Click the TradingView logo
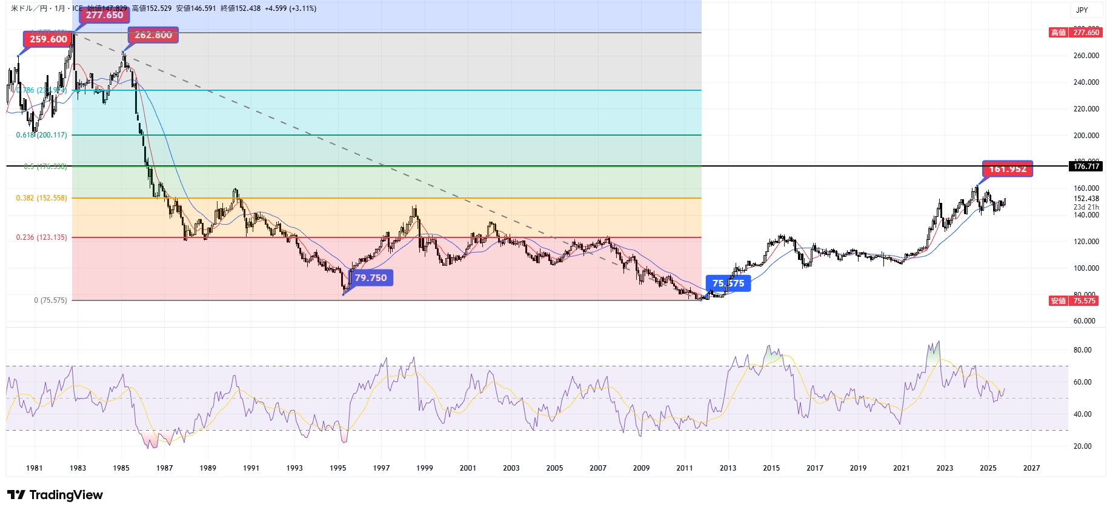 pos(55,495)
